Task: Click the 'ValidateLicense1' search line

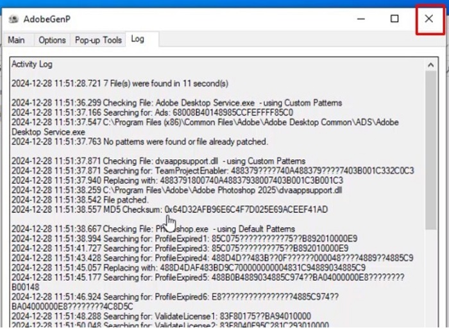Action: point(162,316)
